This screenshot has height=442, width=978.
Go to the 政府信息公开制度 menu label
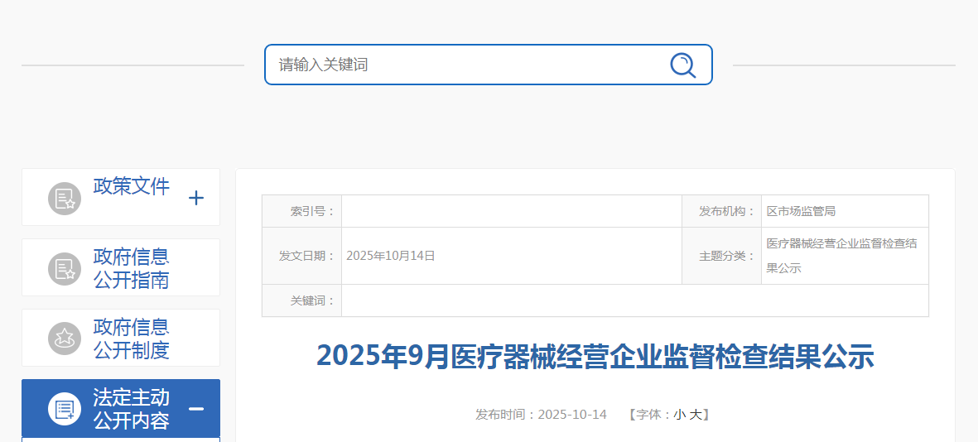point(131,338)
